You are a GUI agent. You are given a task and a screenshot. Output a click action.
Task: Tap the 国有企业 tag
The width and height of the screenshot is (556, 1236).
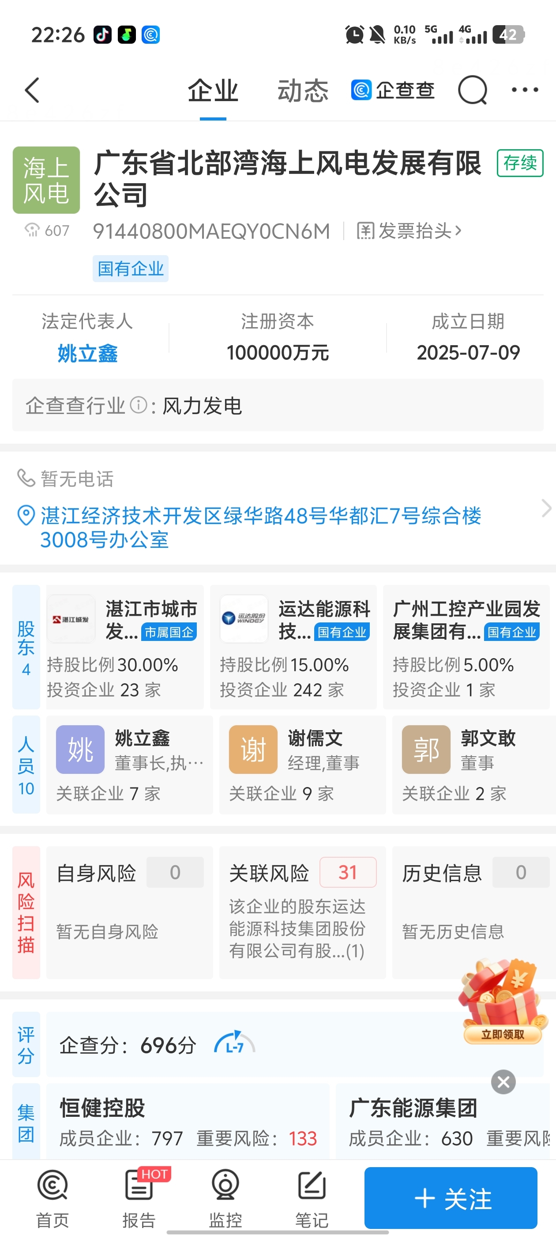(x=131, y=269)
